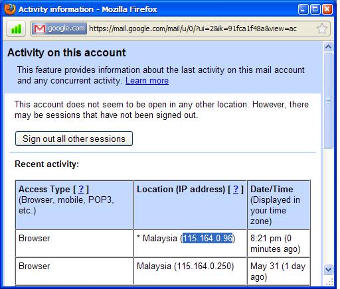
Task: Click Sign out all other sessions
Action: [x=74, y=139]
